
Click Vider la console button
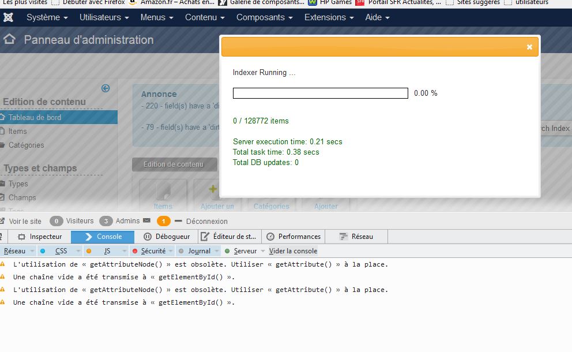point(293,251)
